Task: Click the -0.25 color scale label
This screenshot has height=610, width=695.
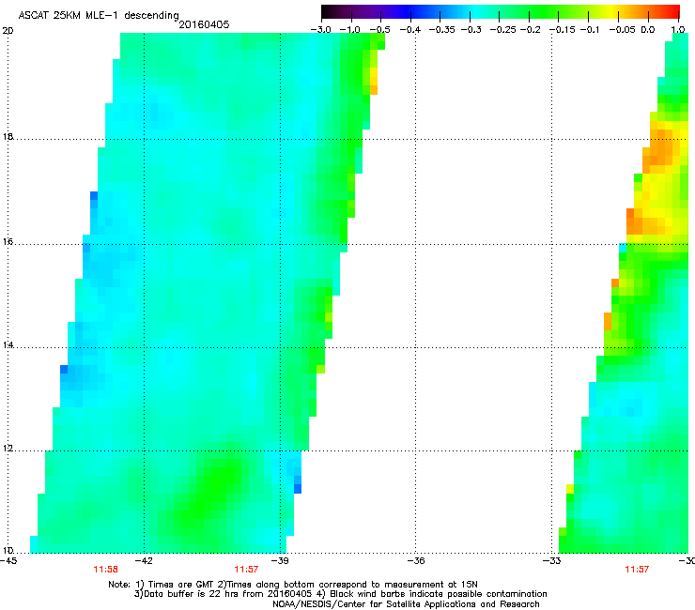Action: [x=503, y=30]
